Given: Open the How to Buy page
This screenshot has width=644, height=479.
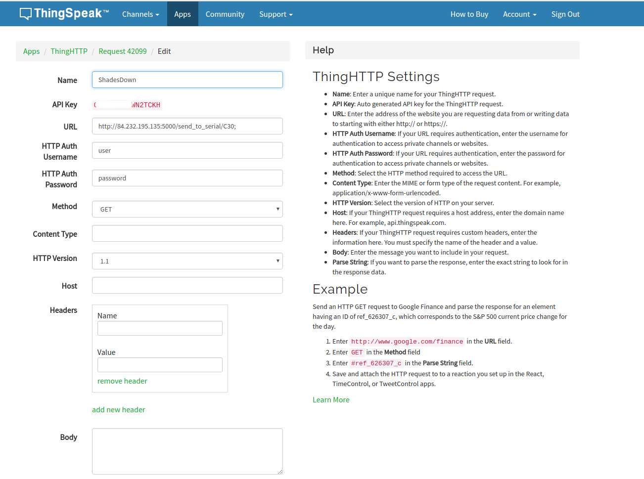Looking at the screenshot, I should (469, 14).
